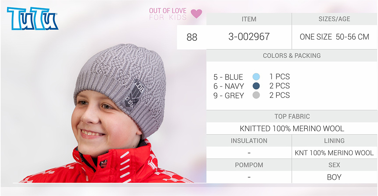Click the KNITTED 100% MERINO WOOL text

[x=292, y=129]
